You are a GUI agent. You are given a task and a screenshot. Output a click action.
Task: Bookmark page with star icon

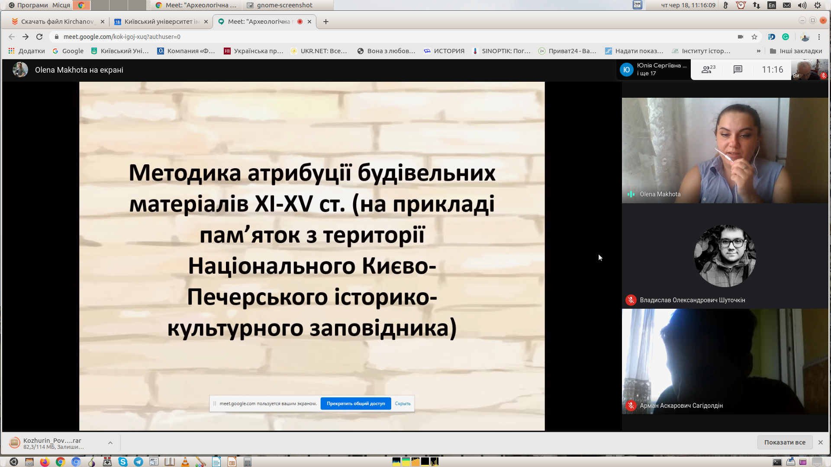[x=754, y=37]
